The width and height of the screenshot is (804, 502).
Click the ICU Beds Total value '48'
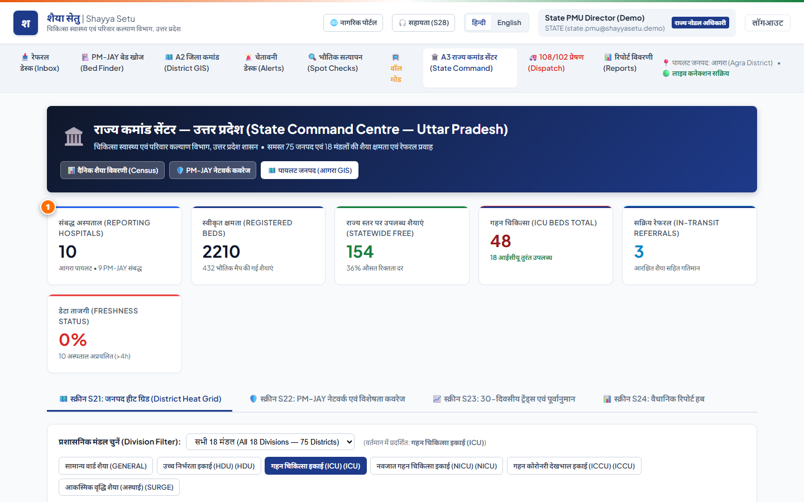point(500,242)
